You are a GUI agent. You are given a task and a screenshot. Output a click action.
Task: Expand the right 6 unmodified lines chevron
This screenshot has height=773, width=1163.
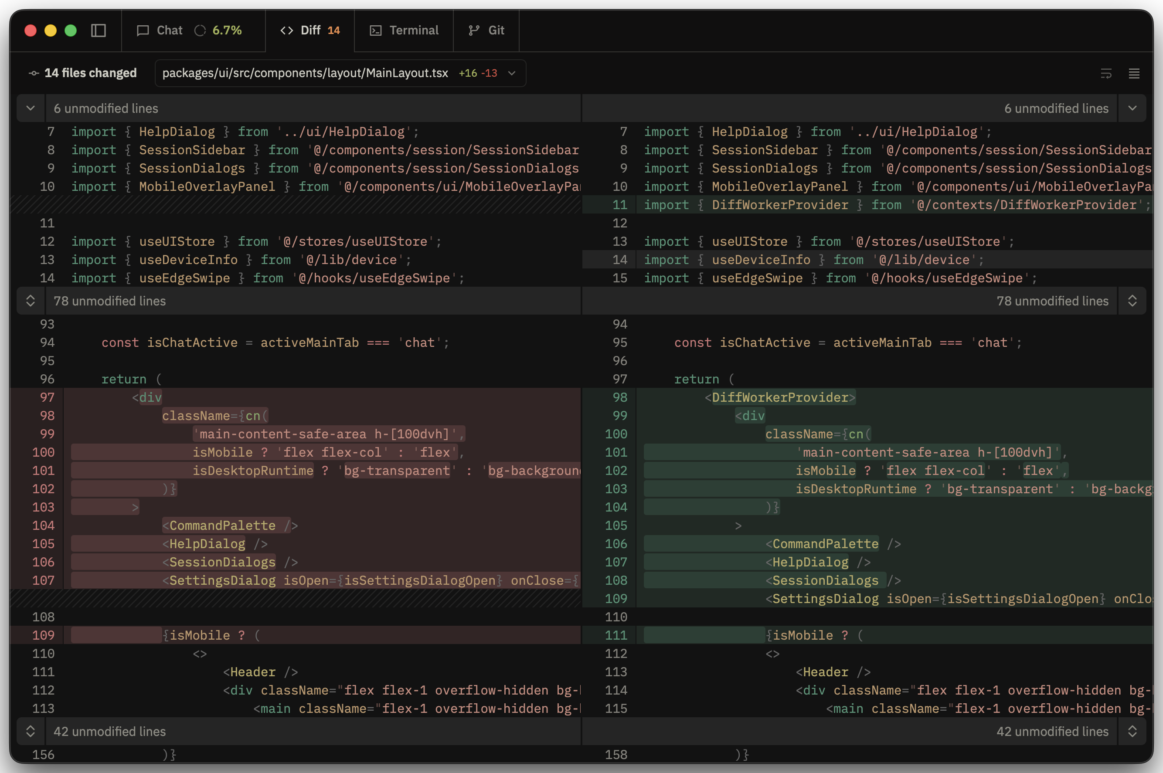pos(1132,108)
